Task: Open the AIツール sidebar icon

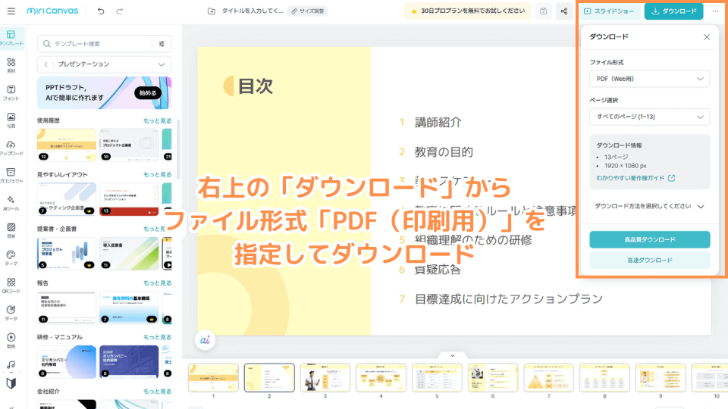Action: pos(11,203)
